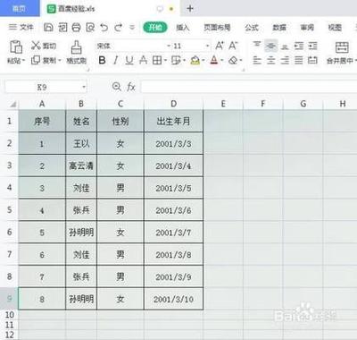
Task: Toggle center horizontal alignment
Action: pyautogui.click(x=270, y=60)
